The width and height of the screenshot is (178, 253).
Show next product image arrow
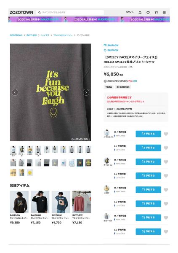[x=86, y=92]
